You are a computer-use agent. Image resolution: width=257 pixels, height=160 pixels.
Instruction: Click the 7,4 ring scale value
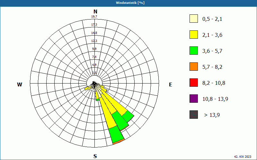pyautogui.click(x=94, y=57)
